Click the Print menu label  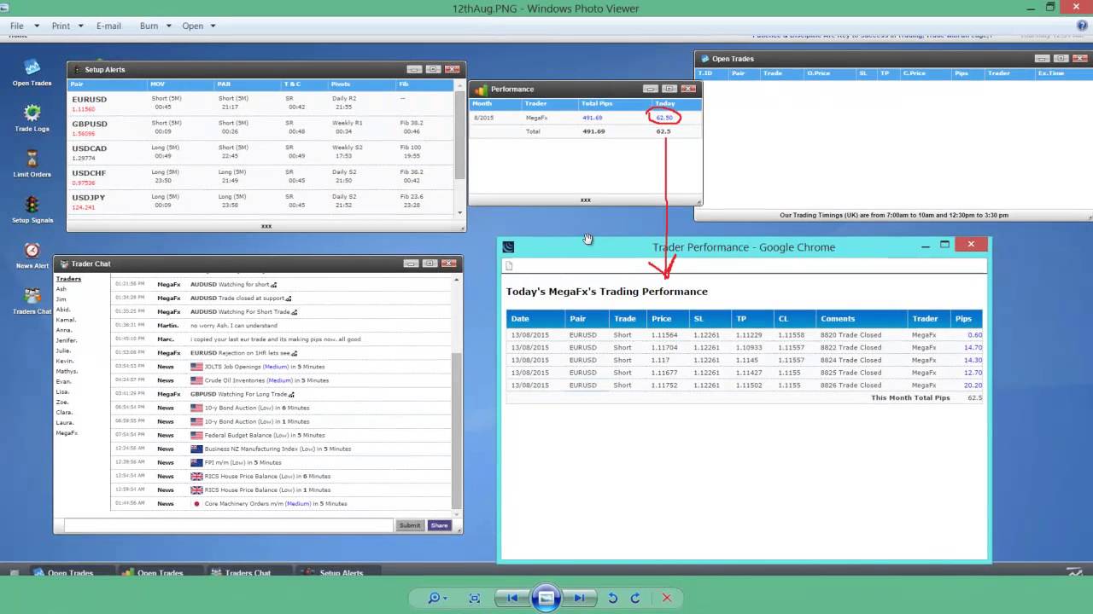61,26
